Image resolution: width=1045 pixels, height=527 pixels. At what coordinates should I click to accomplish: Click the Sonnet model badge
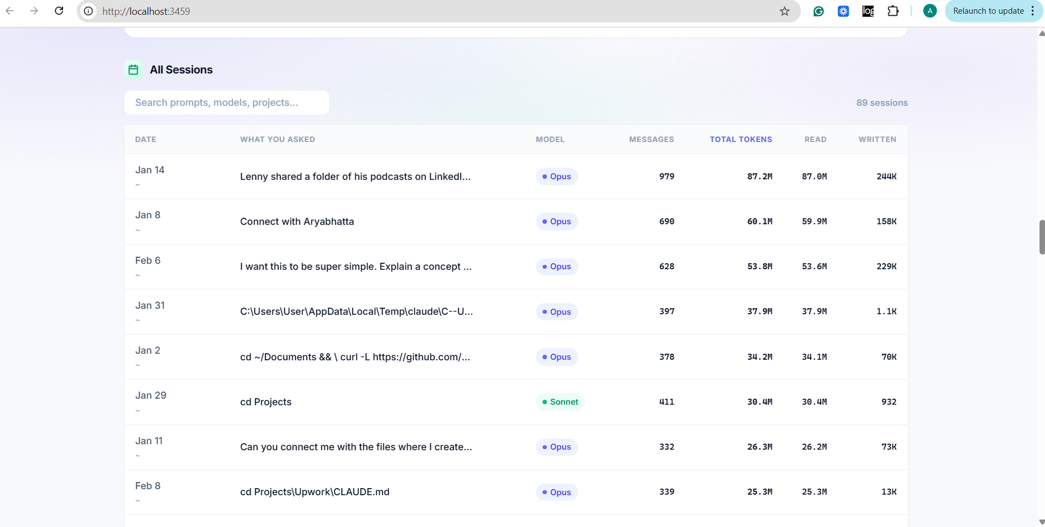560,401
